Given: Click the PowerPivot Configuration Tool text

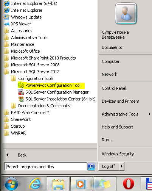Looking at the screenshot, I should pos(53,85).
